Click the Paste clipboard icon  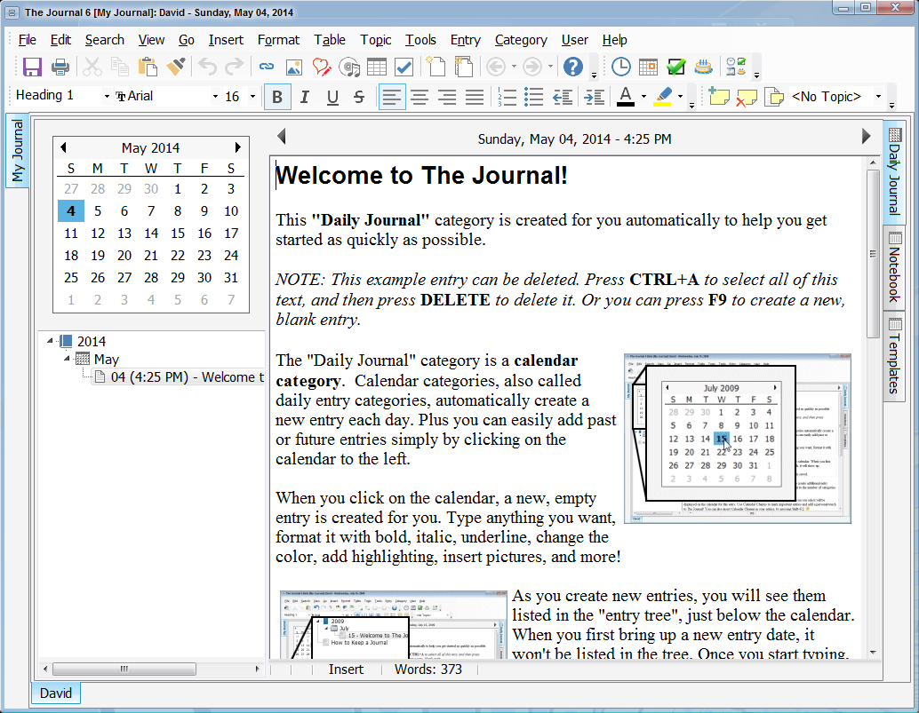click(x=148, y=67)
